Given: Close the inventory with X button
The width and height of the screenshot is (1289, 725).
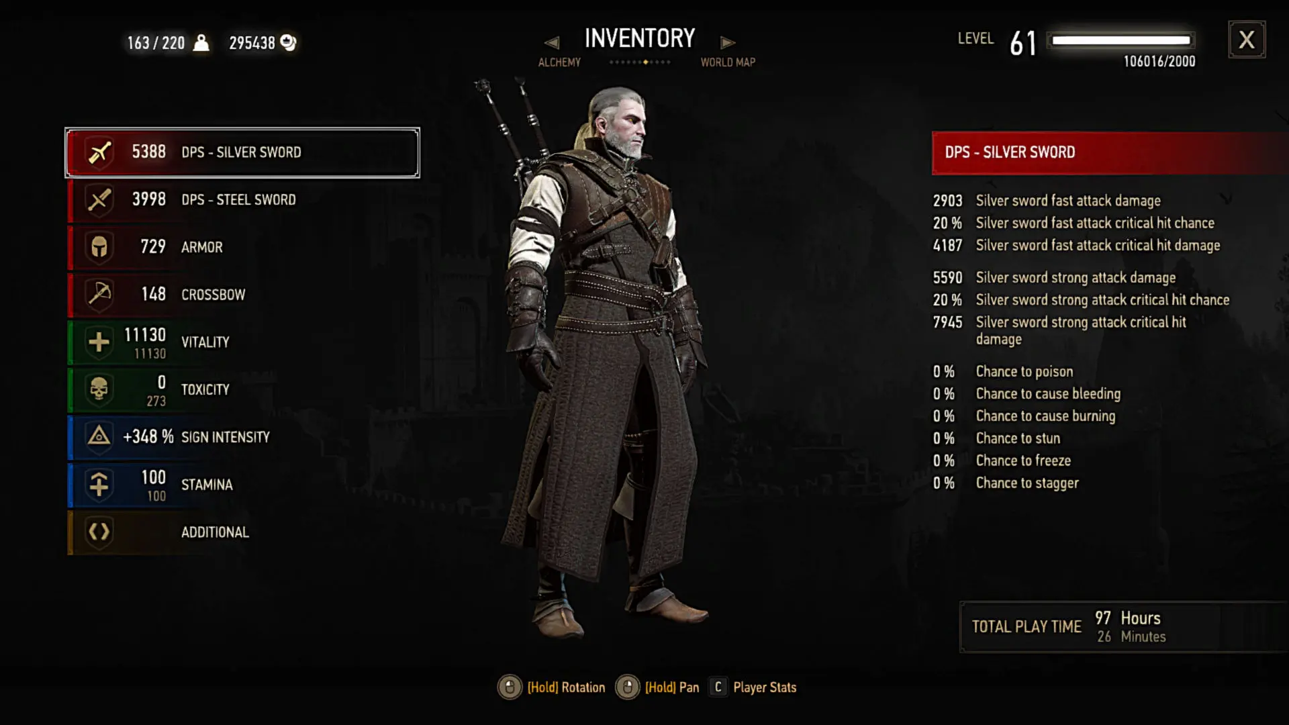Looking at the screenshot, I should pyautogui.click(x=1247, y=40).
